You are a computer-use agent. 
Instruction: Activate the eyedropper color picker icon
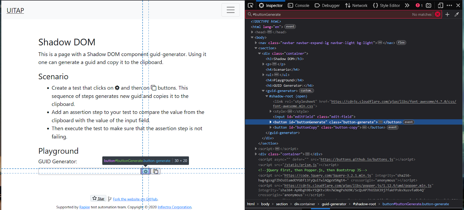pos(457,14)
